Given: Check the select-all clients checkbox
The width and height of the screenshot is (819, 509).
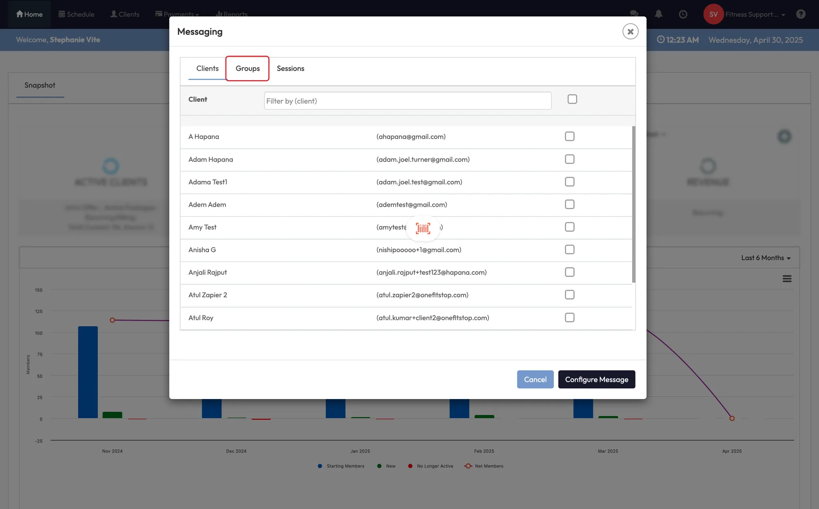Looking at the screenshot, I should coord(572,99).
